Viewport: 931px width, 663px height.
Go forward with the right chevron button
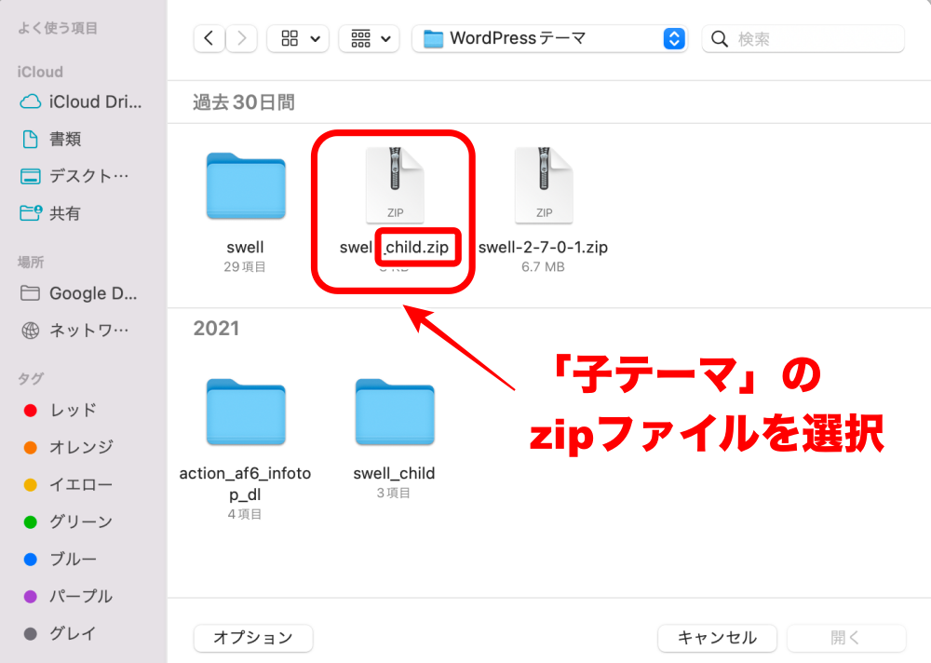point(242,38)
